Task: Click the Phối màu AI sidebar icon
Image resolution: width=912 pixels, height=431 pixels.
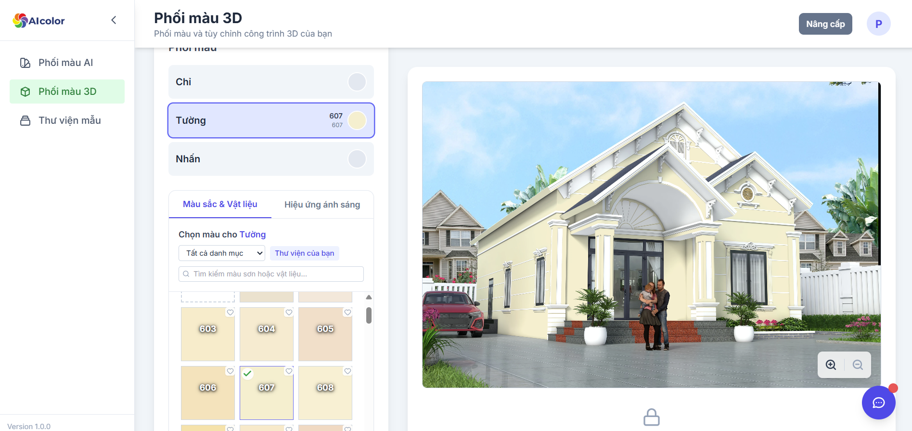Action: tap(25, 63)
